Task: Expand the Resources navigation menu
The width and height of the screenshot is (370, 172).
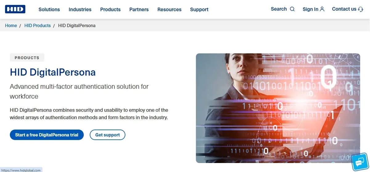Action: coord(169,10)
